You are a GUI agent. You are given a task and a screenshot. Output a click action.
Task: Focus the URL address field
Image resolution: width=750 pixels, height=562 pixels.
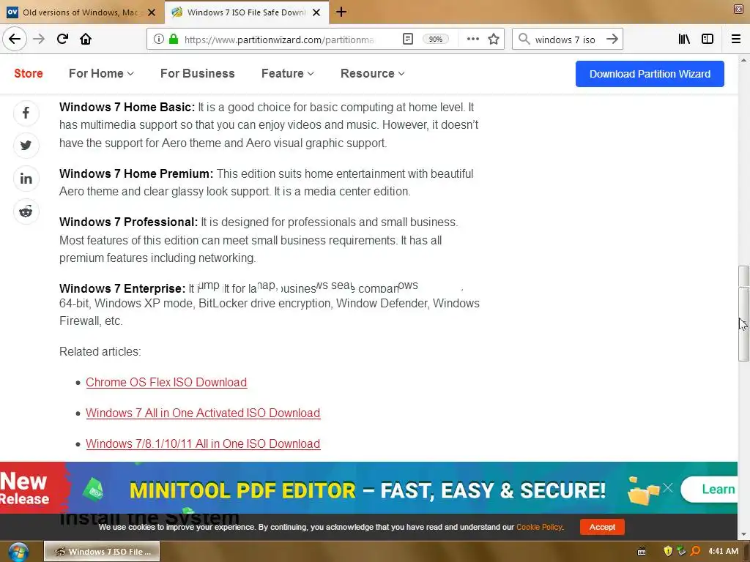tap(278, 40)
